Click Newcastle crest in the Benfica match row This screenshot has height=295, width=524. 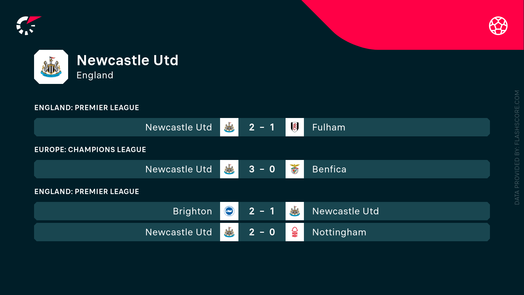(x=229, y=169)
